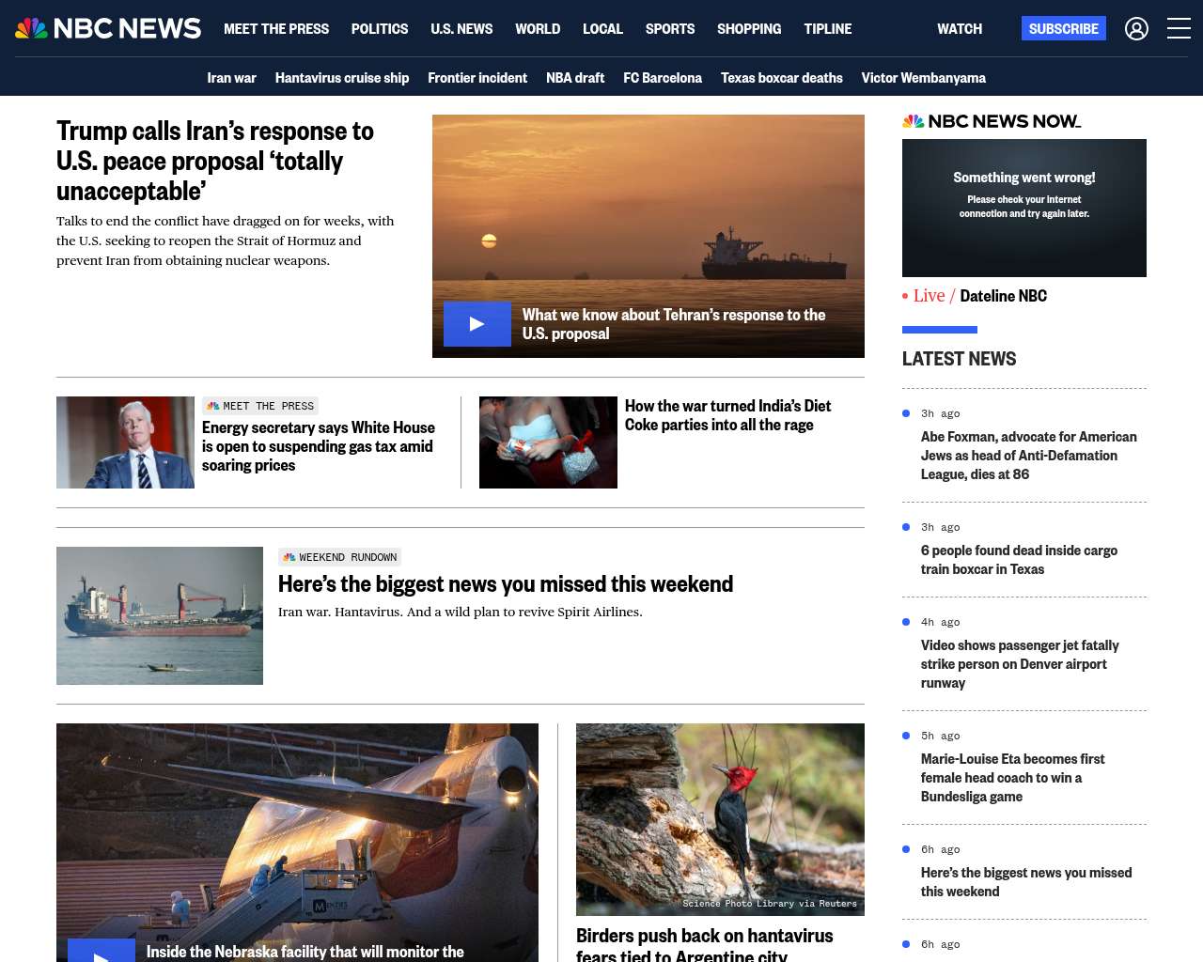Go to the Hantavirus cruise ship topic

[x=342, y=78]
